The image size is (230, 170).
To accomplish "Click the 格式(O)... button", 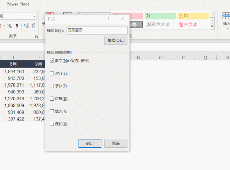I will (x=116, y=40).
